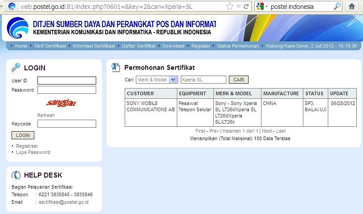Go to browser home page icon

[352, 7]
